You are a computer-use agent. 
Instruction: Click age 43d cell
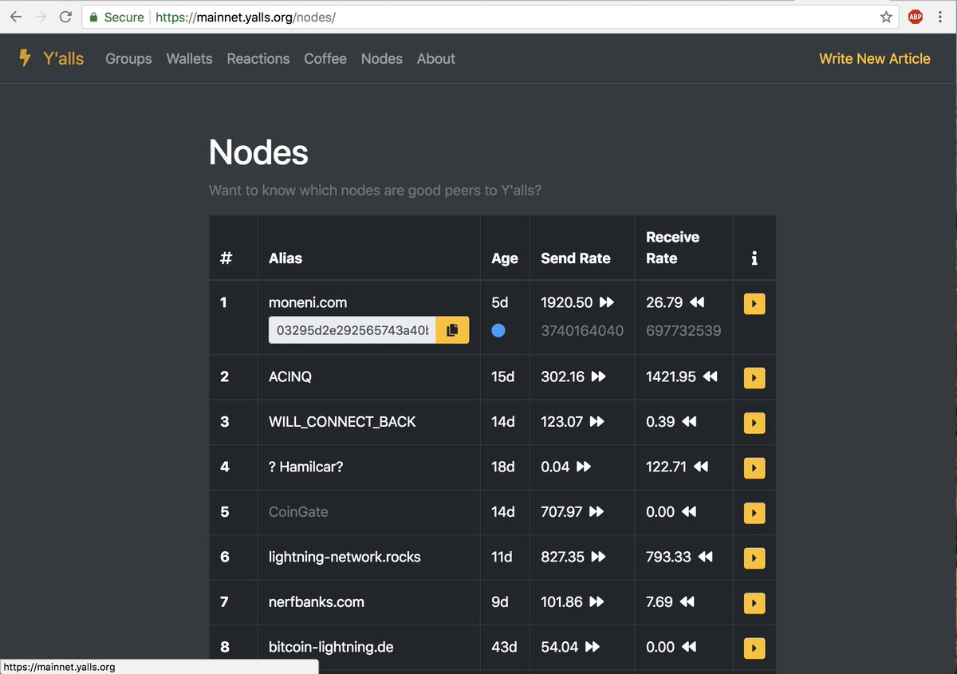[505, 647]
